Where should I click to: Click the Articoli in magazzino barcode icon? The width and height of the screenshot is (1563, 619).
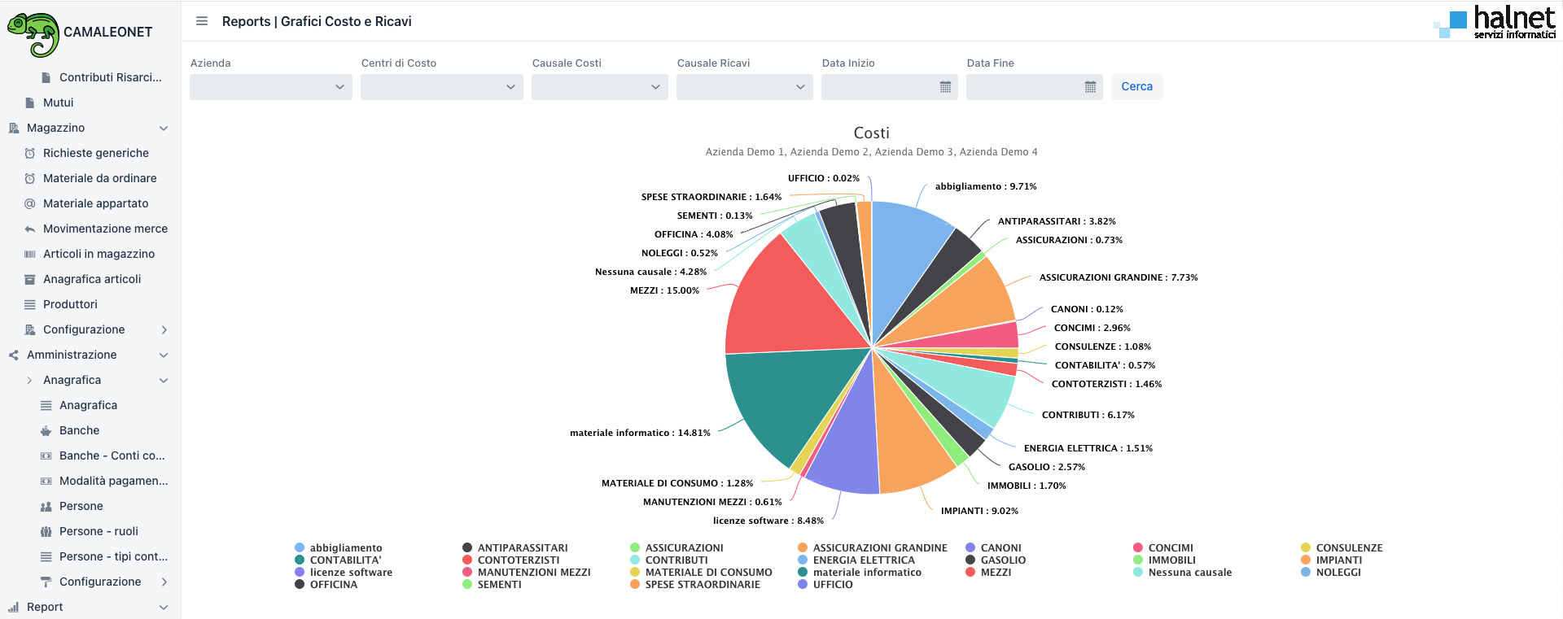pyautogui.click(x=30, y=255)
